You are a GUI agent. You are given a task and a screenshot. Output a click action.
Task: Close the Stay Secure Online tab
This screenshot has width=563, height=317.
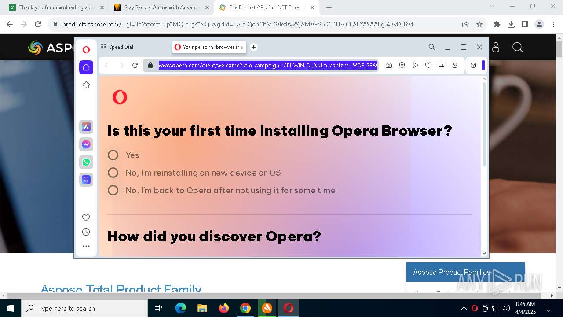coord(207,7)
